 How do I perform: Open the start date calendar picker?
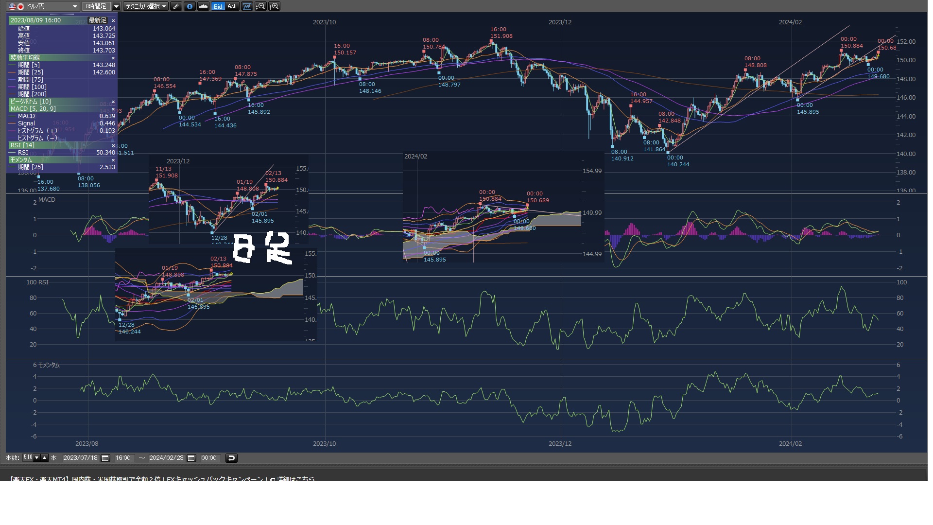point(105,458)
